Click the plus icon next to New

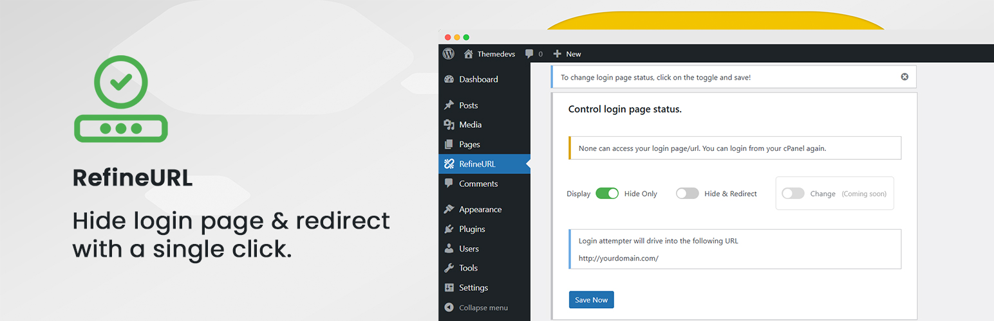pyautogui.click(x=558, y=54)
